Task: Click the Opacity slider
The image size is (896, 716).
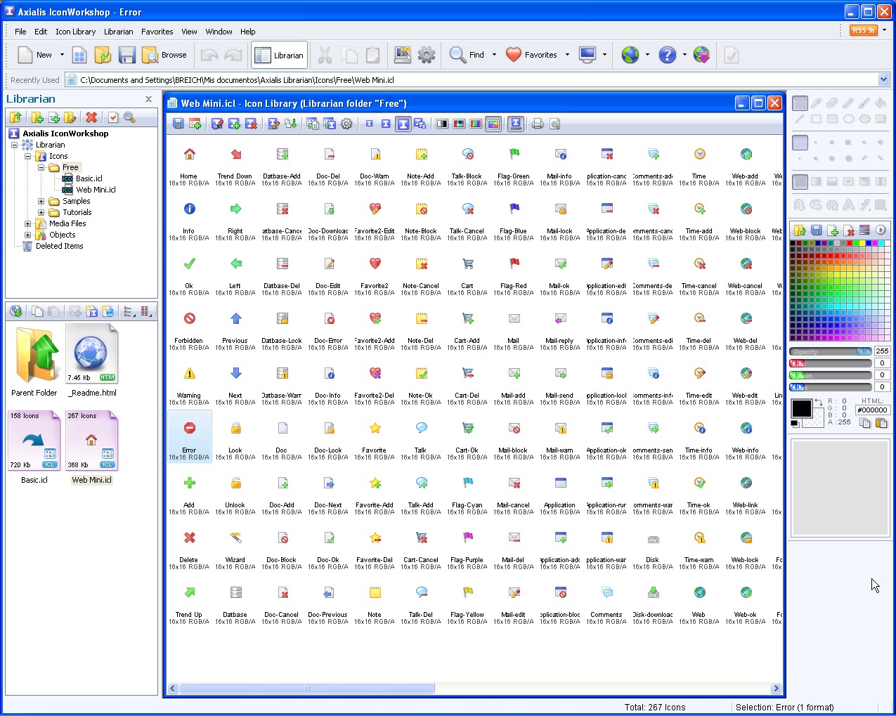Action: coord(830,351)
